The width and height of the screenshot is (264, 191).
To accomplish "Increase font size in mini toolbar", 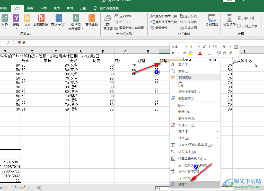I will tap(204, 47).
